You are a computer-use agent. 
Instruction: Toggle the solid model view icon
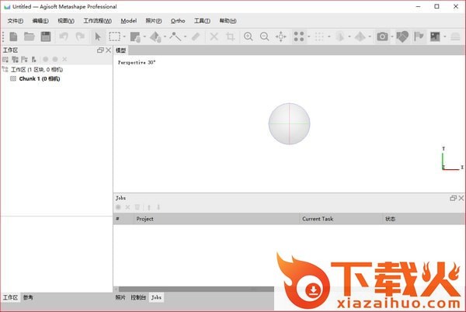340,36
